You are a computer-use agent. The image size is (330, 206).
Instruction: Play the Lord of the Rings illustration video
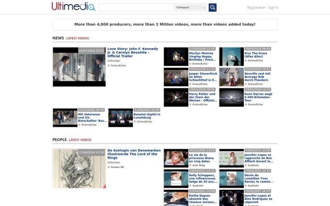79,168
